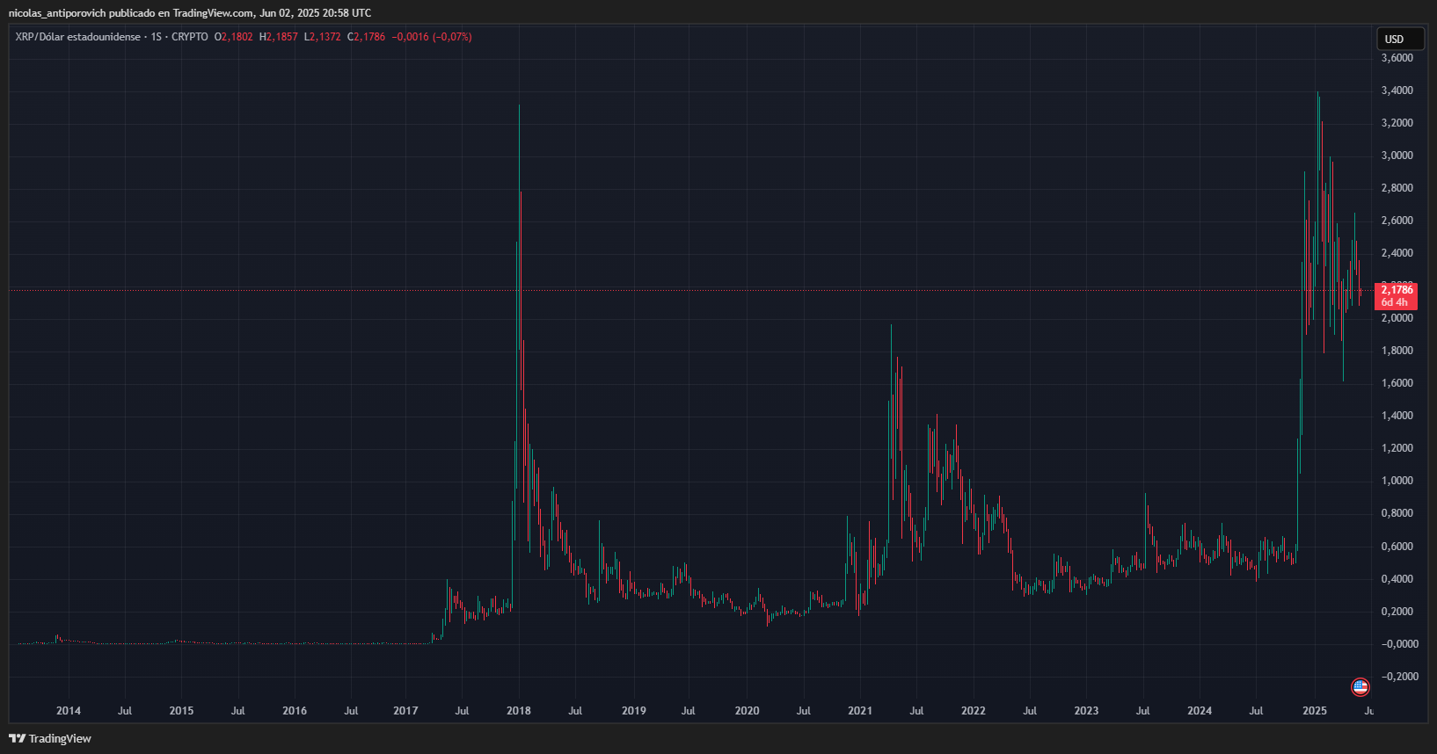Click the 1,0000 price axis label
The height and width of the screenshot is (754, 1437).
point(1397,481)
